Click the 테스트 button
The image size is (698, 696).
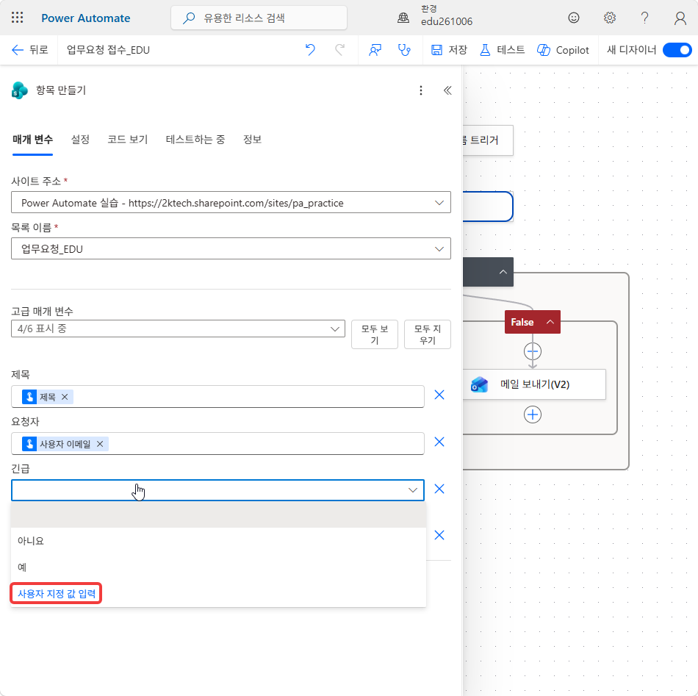(502, 50)
